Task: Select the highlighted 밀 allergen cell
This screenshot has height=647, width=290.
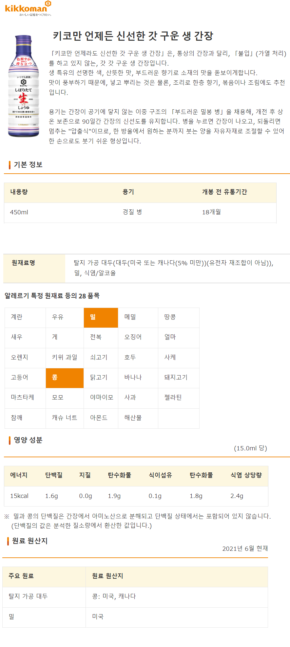Action: (x=101, y=318)
